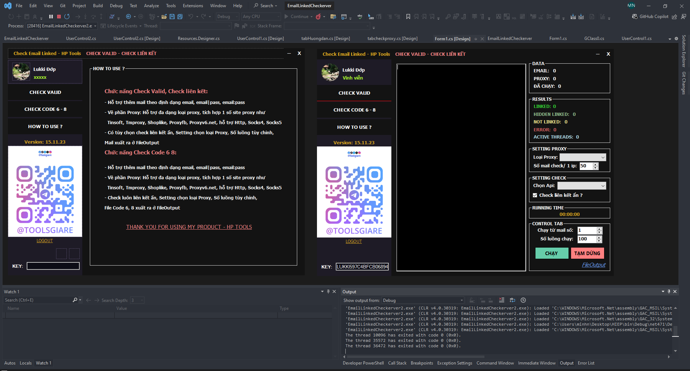Click the KEY text field in right form

coord(362,267)
